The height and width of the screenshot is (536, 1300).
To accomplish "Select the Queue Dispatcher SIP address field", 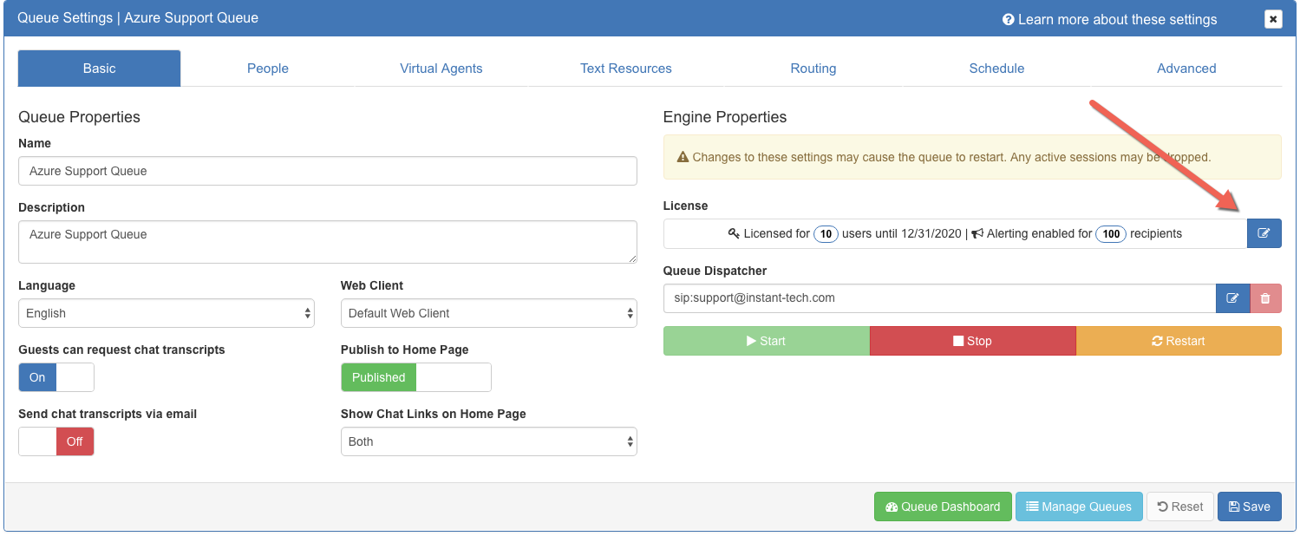I will click(940, 298).
